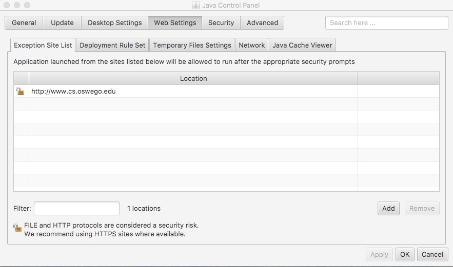453x267 pixels.
Task: Click the padlock warning icon near security risk text
Action: [x=18, y=227]
